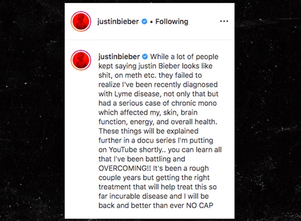Screen dimensions: 301x221
Task: Toggle the Following status for justinbieber
Action: tap(172, 22)
